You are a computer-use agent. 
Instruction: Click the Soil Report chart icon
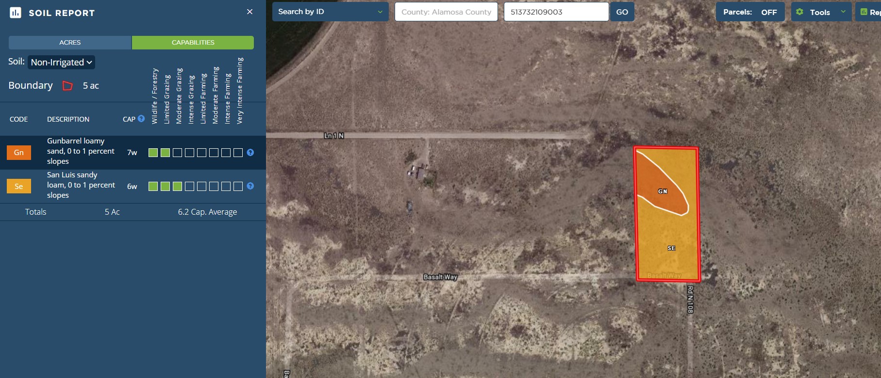coord(16,13)
